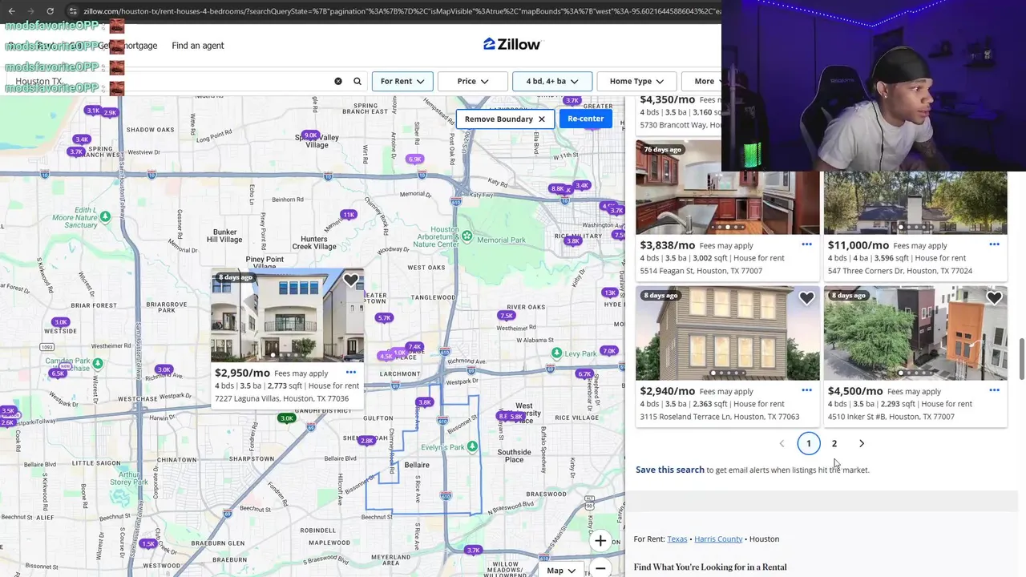1026x577 pixels.
Task: Open options for $11,000/mo listing
Action: click(994, 244)
